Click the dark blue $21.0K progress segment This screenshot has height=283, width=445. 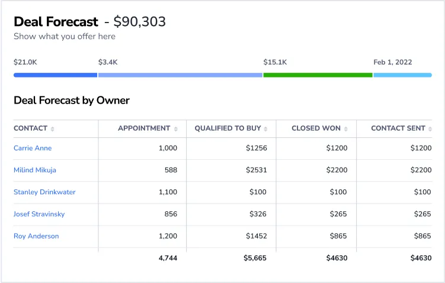pos(55,75)
